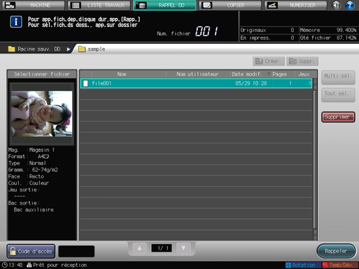Click the speaker sound icon
This screenshot has height=269, width=359.
[336, 5]
